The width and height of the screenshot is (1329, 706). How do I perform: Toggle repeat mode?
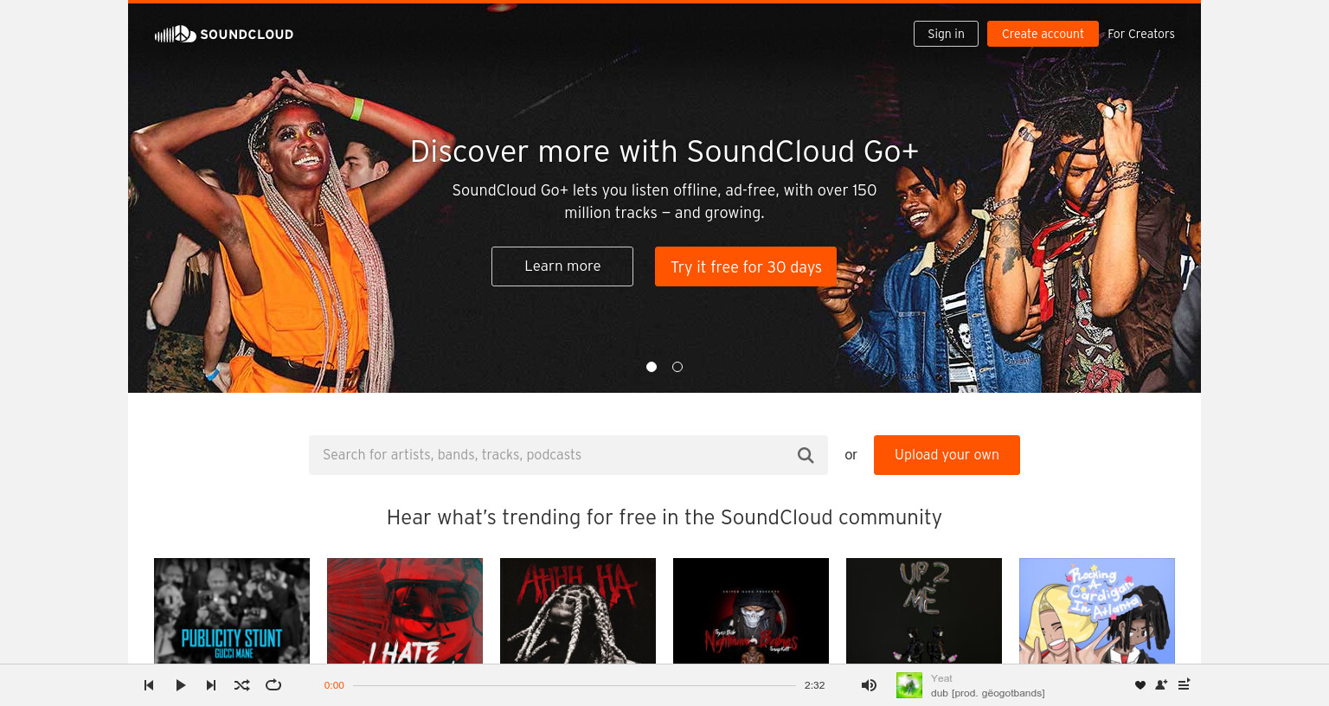coord(273,685)
